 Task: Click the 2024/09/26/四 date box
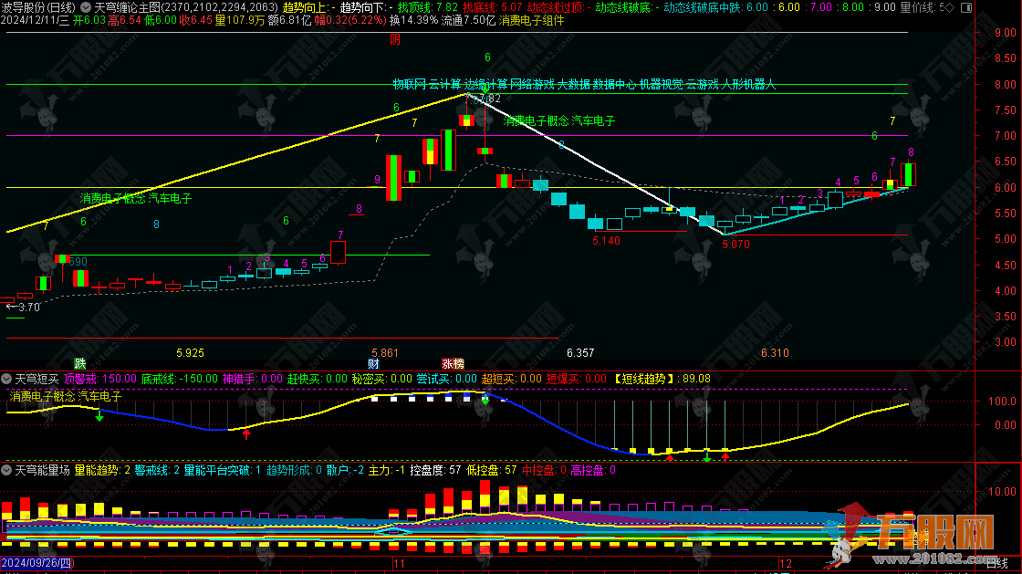tap(36, 563)
